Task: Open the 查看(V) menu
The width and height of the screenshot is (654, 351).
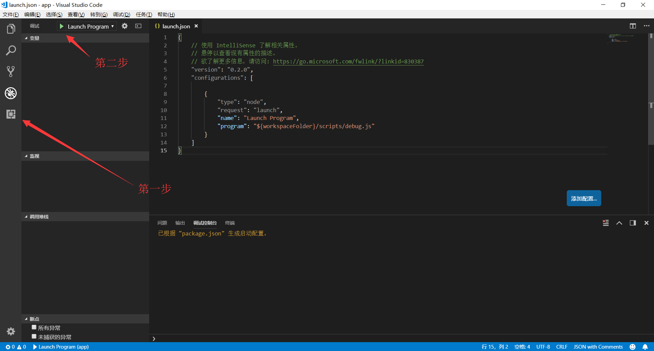Action: [76, 15]
